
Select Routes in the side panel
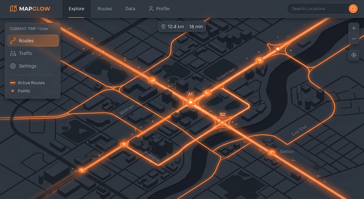[33, 41]
